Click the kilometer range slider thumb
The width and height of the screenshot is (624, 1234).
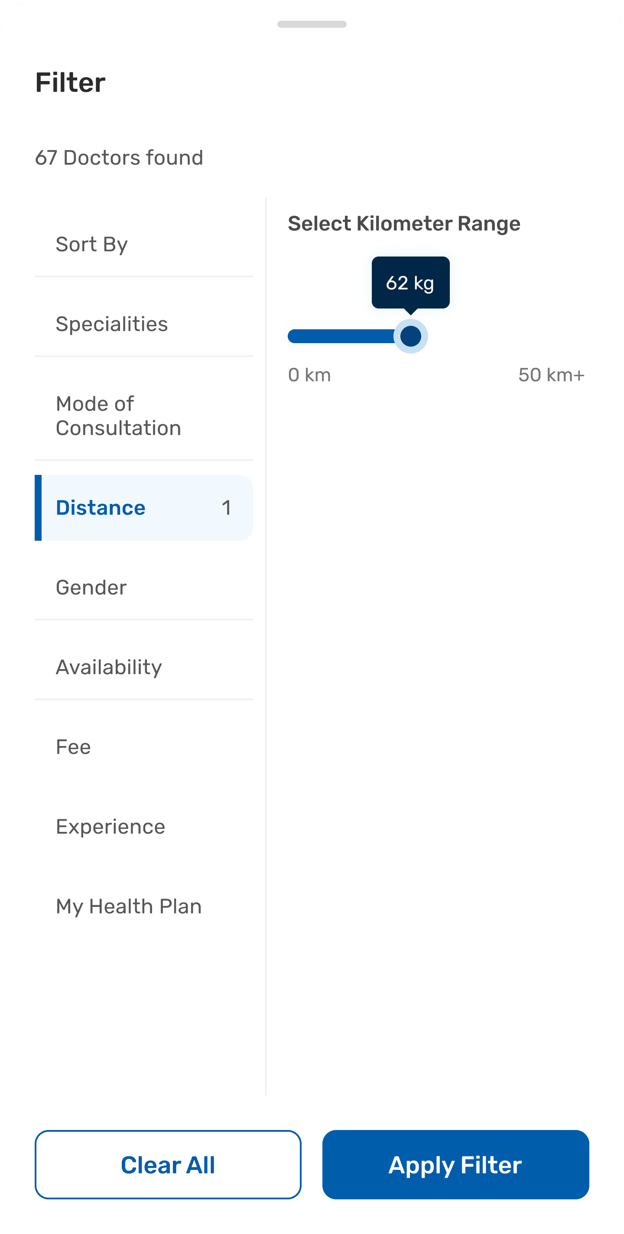tap(411, 336)
